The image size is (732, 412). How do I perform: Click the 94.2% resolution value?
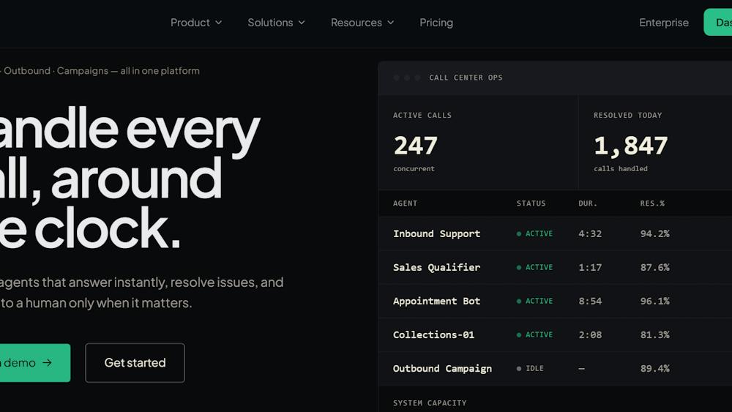tap(655, 233)
